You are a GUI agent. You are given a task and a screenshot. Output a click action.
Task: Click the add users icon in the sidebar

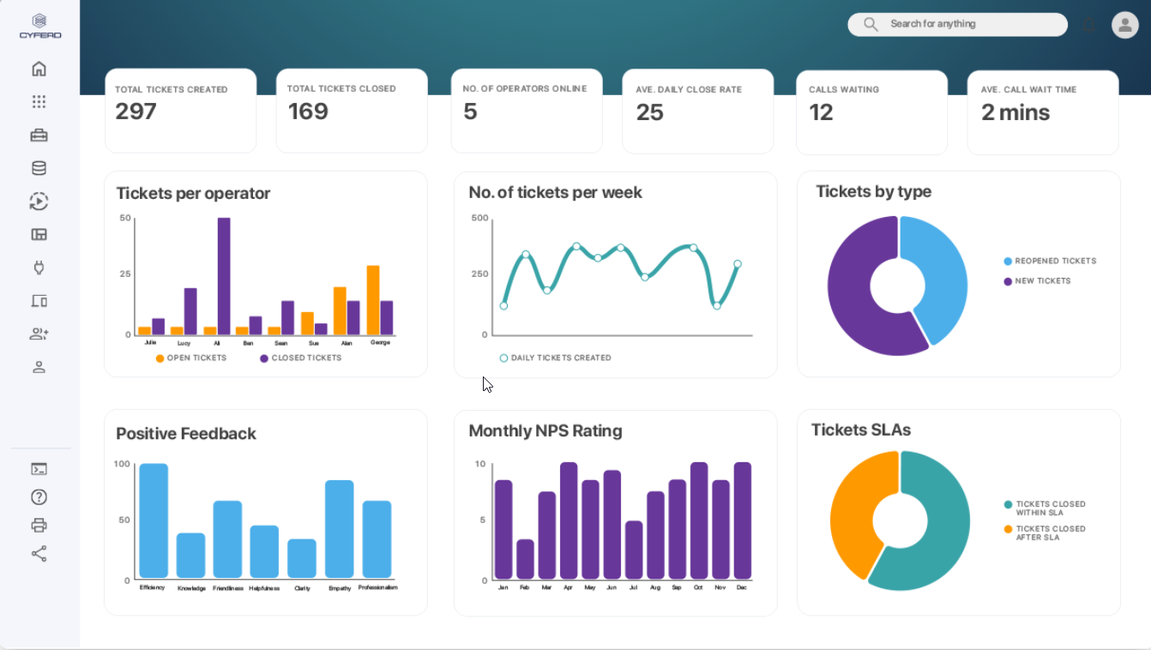click(x=39, y=334)
